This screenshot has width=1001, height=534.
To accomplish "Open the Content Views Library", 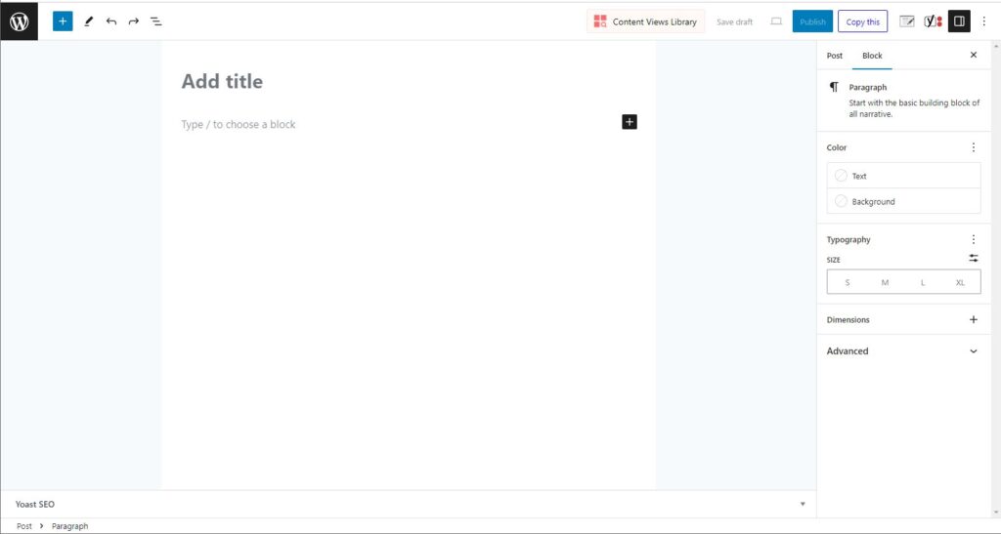I will click(x=645, y=21).
